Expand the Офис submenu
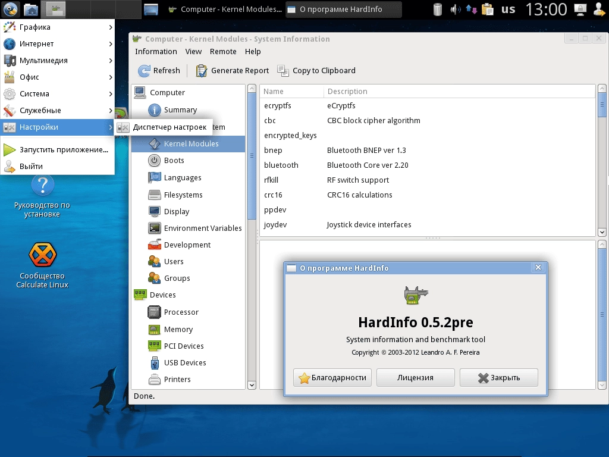The width and height of the screenshot is (609, 457). tap(58, 77)
